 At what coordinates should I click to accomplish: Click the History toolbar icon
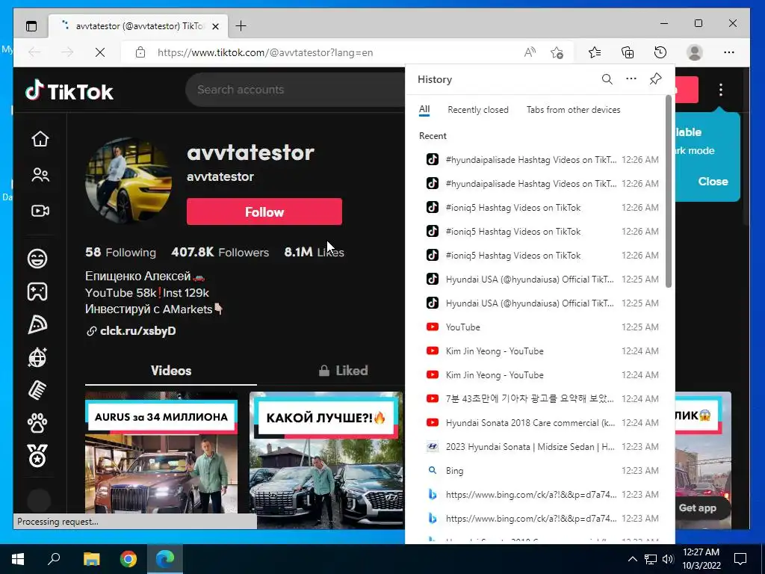(x=660, y=52)
